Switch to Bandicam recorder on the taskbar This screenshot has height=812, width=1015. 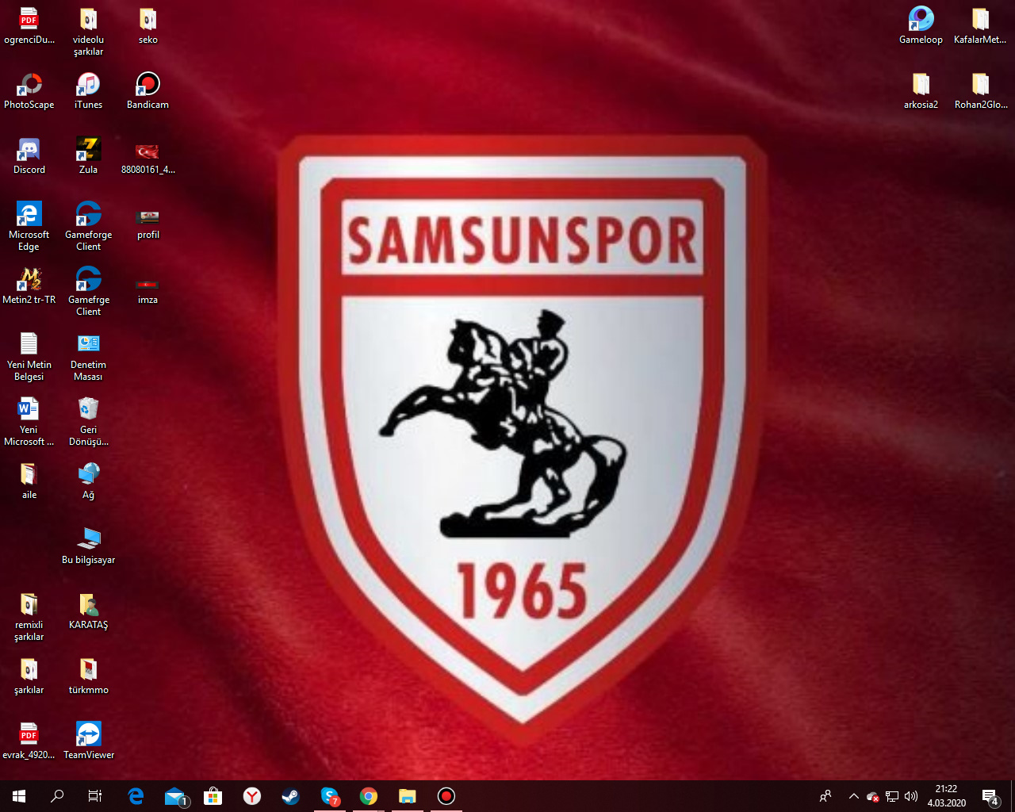pos(446,796)
